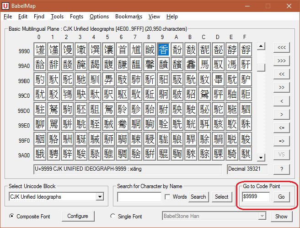Click the U+9999 character name field
This screenshot has height=228, width=300.
click(x=128, y=169)
